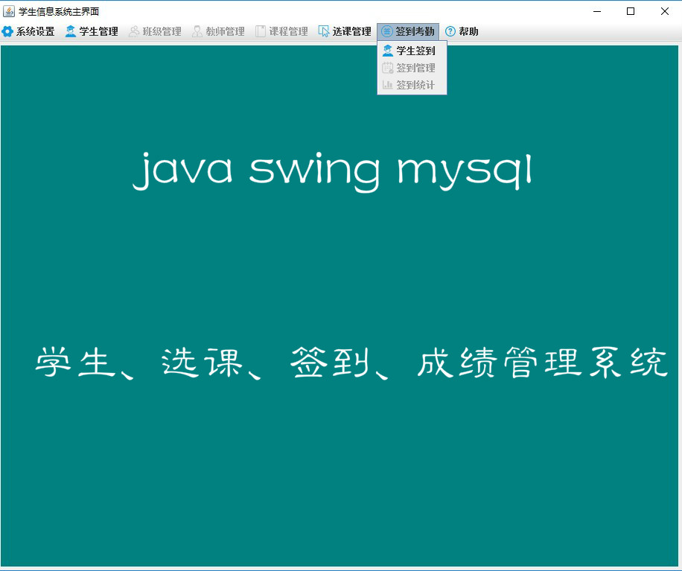
Task: Click the gear icon beside 系统设置
Action: (x=7, y=31)
